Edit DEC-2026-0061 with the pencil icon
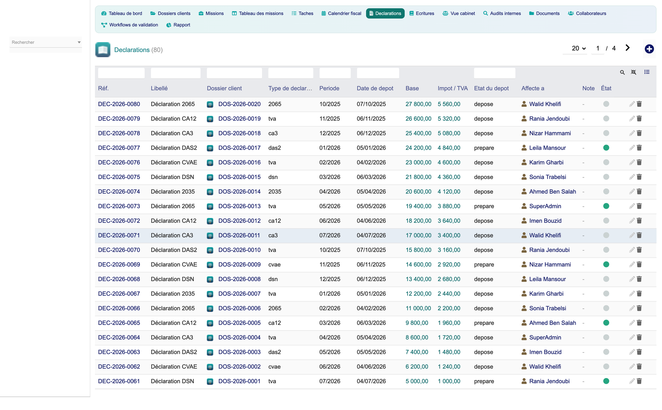This screenshot has height=410, width=662. click(632, 381)
